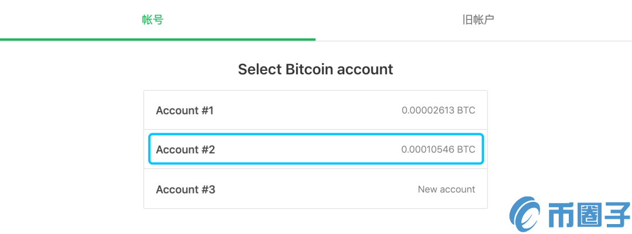The height and width of the screenshot is (234, 632).
Task: Click the 0.00002613 BTC balance
Action: [x=438, y=111]
